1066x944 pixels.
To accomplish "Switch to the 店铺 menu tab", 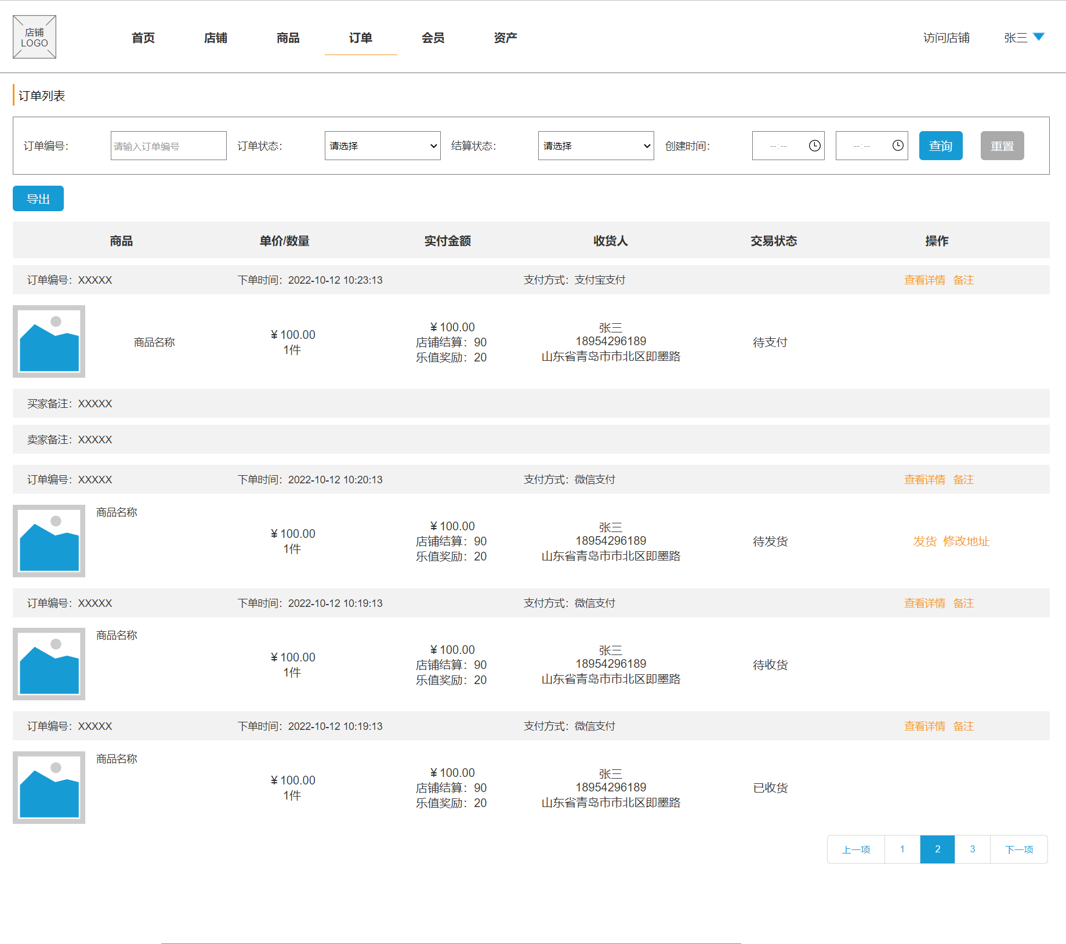I will [x=216, y=38].
